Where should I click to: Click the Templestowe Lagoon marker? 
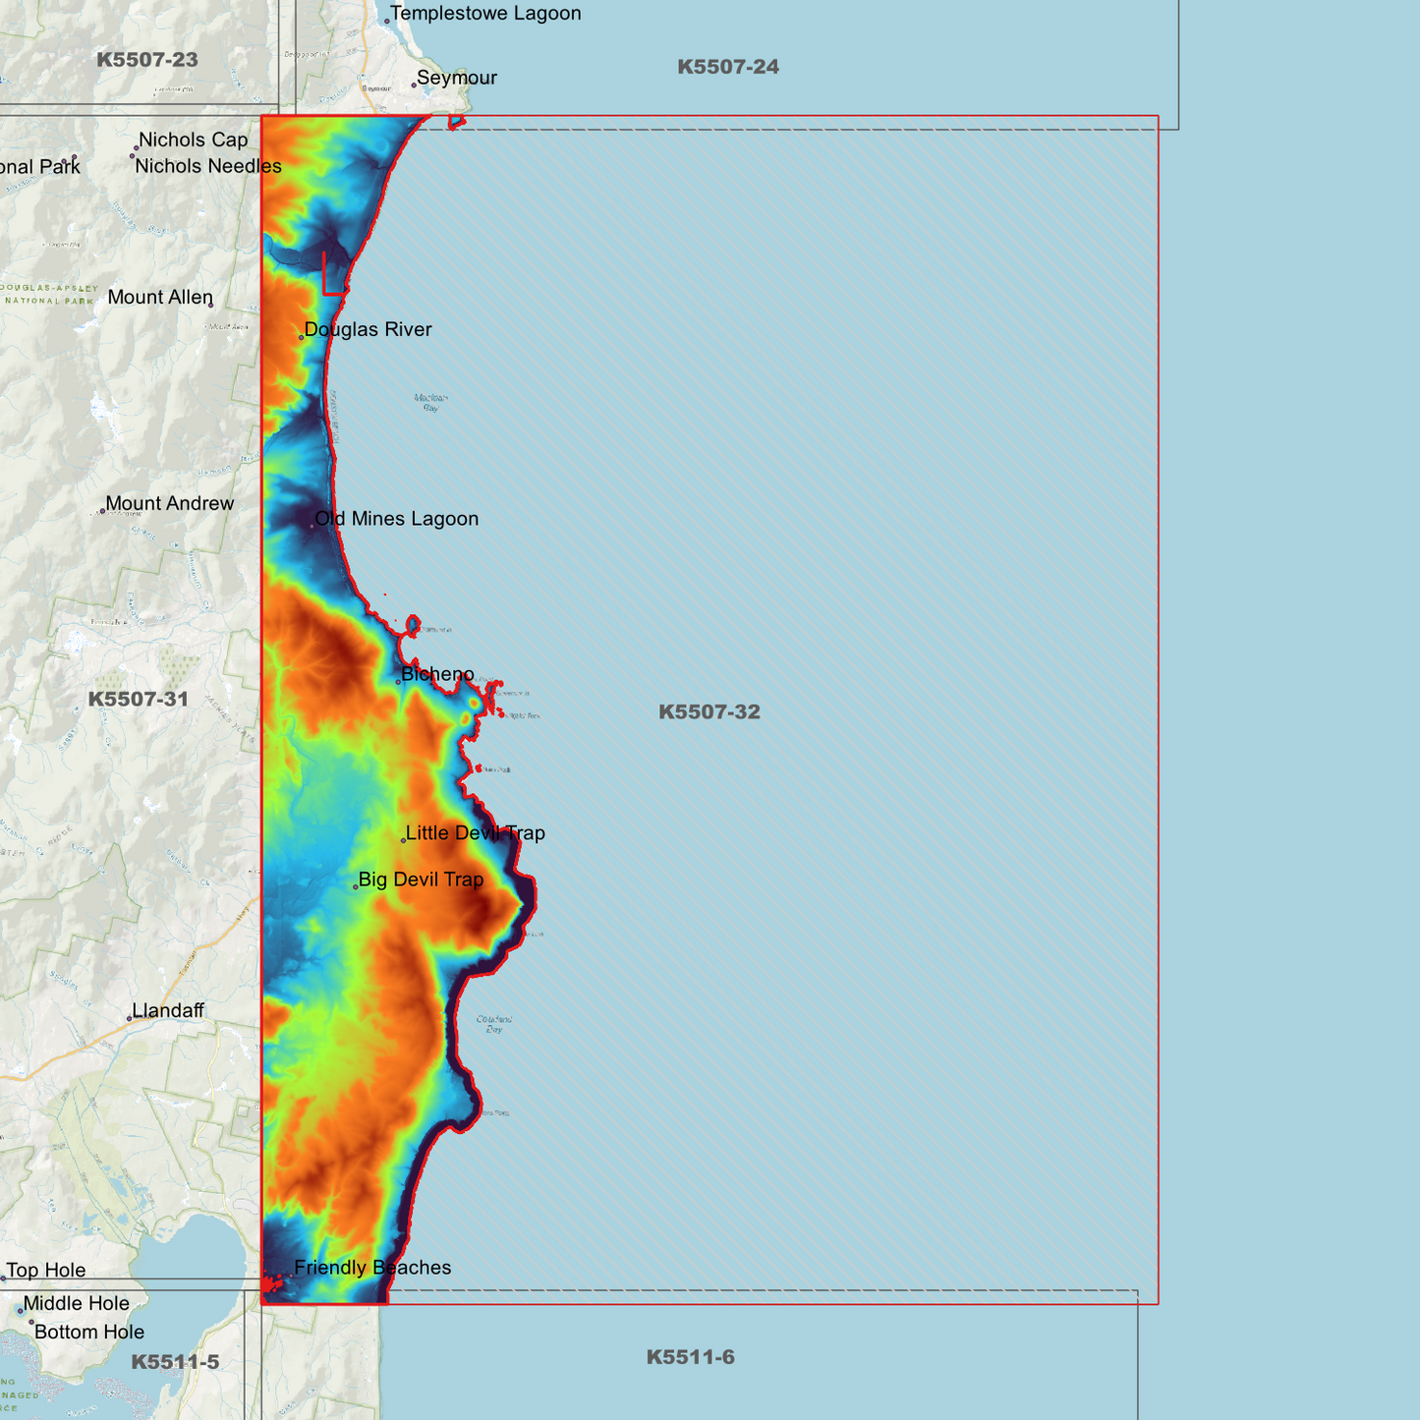coord(387,21)
